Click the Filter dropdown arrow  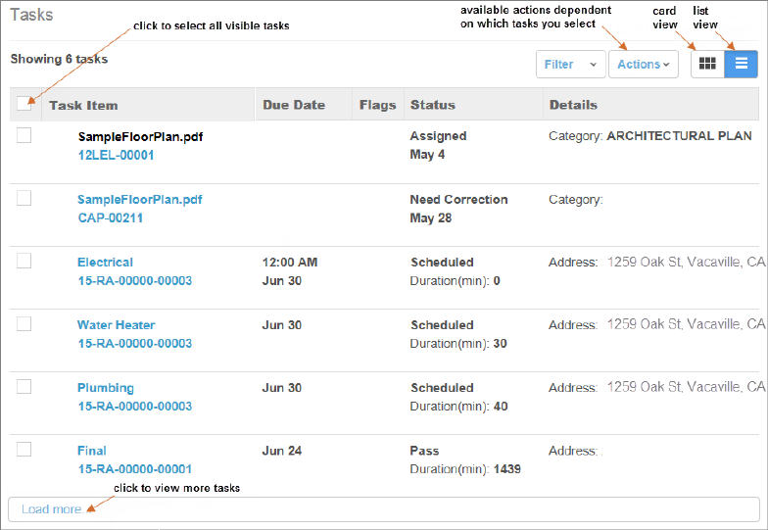pos(593,65)
